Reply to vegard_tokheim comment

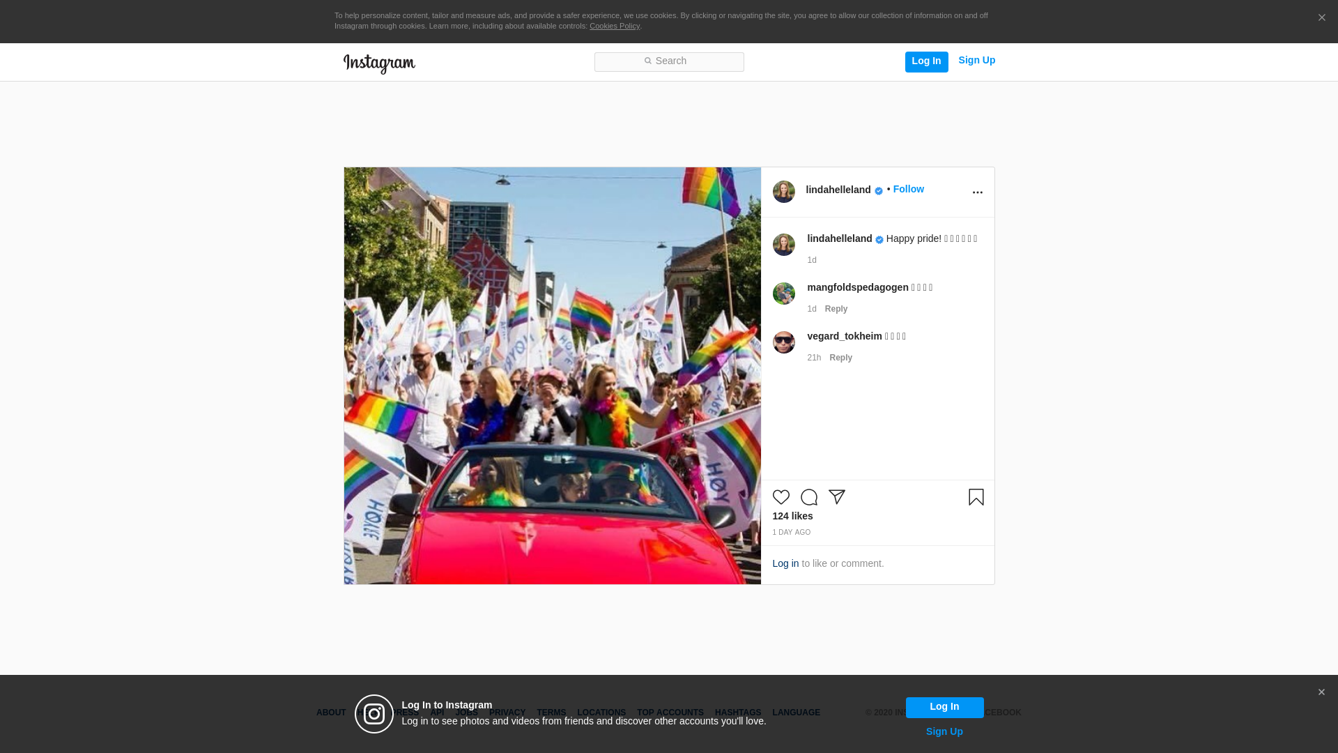click(x=840, y=358)
